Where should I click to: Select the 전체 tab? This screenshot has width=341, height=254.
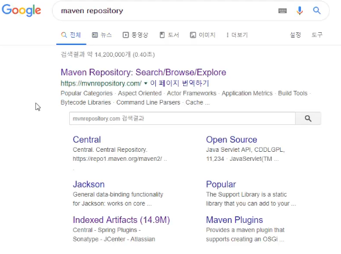point(71,35)
